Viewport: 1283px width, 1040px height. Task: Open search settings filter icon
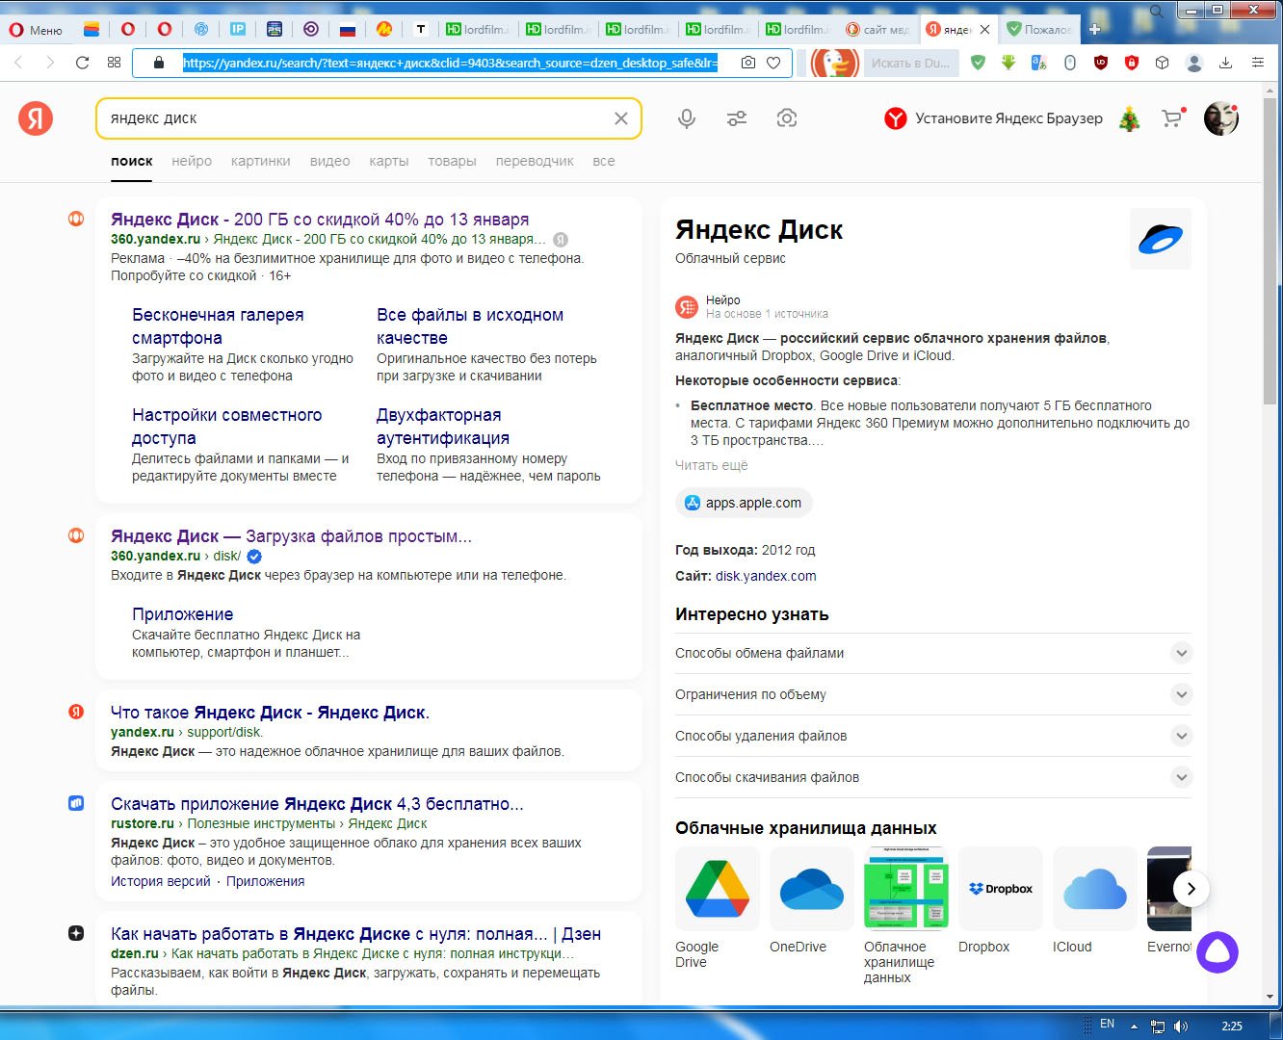(x=737, y=118)
